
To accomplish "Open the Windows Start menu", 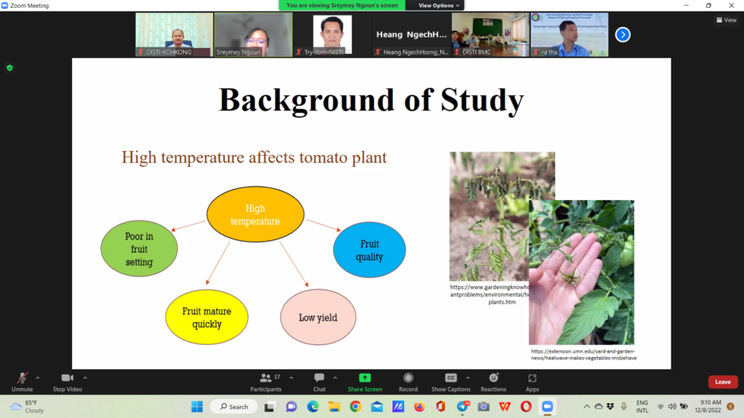I will [x=197, y=406].
